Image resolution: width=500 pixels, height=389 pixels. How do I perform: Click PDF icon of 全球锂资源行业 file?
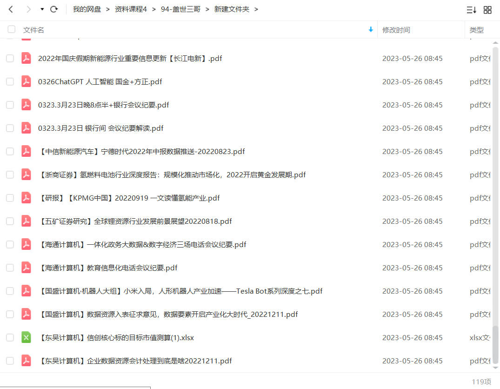26,221
